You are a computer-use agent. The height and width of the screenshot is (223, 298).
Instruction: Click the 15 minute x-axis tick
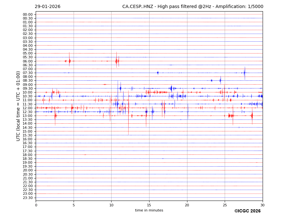click(x=149, y=205)
